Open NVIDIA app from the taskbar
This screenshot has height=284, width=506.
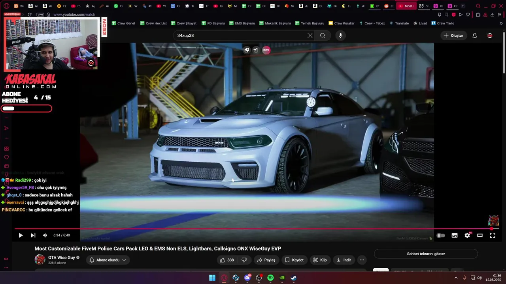coord(282,278)
